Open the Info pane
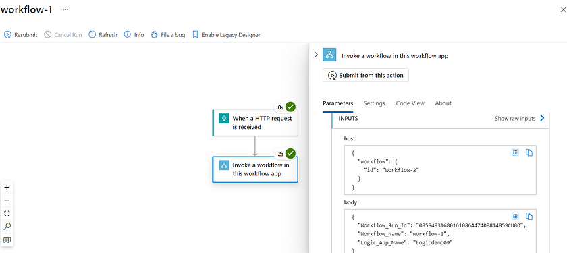This screenshot has width=567, height=253. [x=134, y=35]
